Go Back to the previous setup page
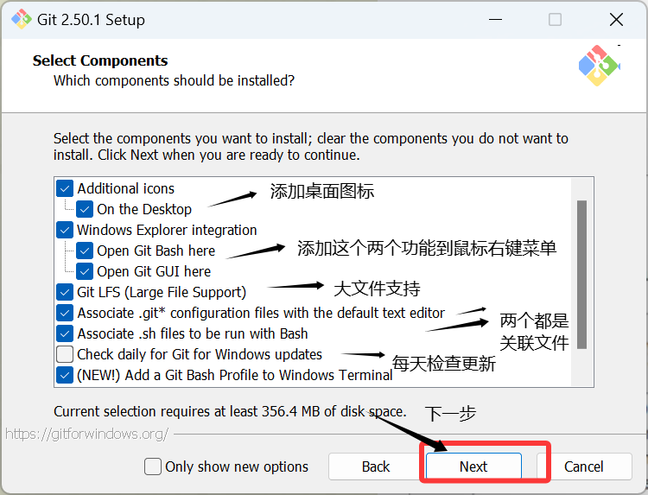The width and height of the screenshot is (648, 495). tap(376, 466)
